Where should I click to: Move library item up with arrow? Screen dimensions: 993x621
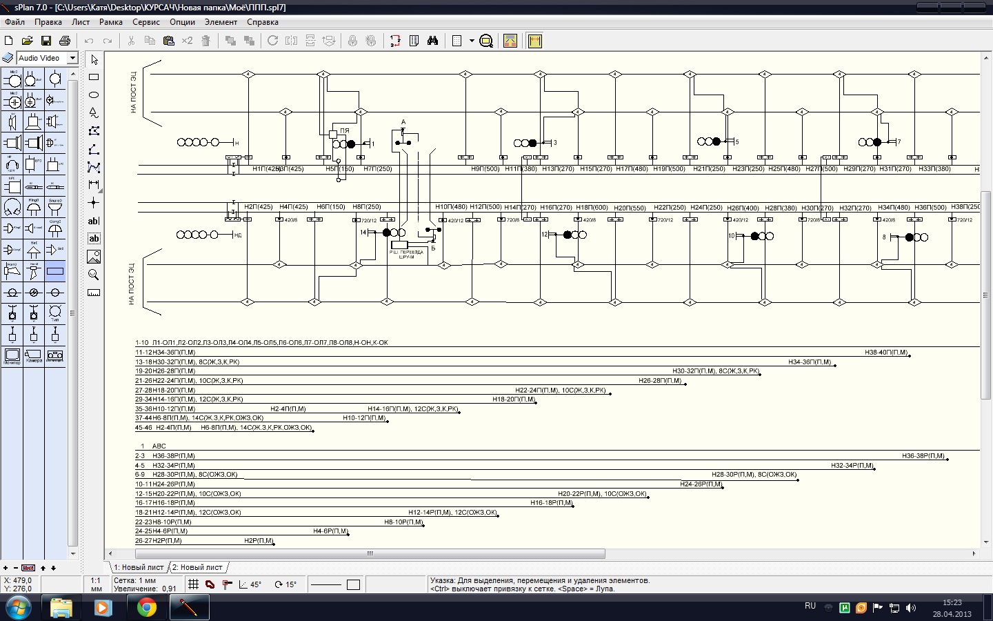[43, 568]
